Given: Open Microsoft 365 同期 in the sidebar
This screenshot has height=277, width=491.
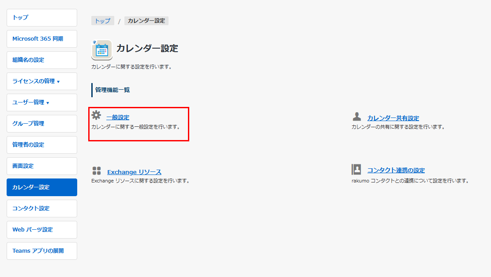Looking at the screenshot, I should click(42, 39).
